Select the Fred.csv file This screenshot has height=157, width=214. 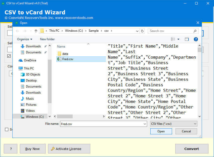81,59
